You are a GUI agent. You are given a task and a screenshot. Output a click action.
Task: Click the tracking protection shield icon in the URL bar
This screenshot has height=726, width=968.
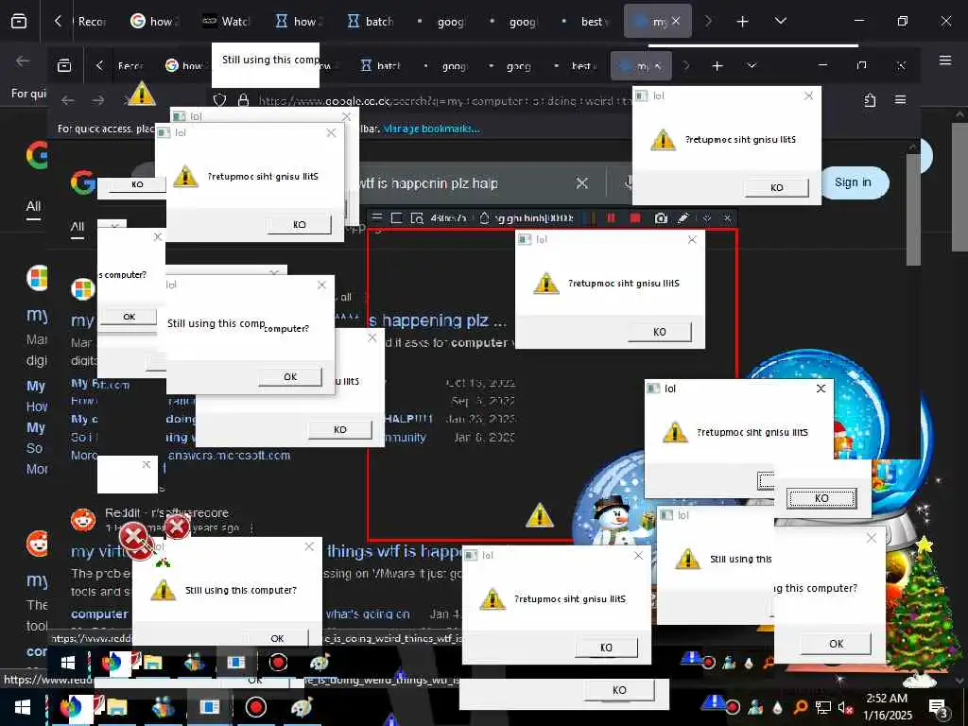point(219,100)
